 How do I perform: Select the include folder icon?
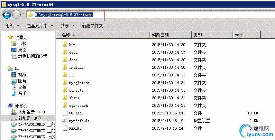coord(65,67)
